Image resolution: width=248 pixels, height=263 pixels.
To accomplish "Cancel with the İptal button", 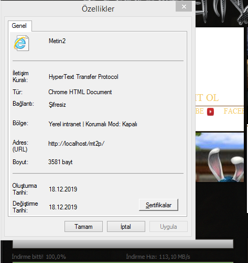I will 126,227.
